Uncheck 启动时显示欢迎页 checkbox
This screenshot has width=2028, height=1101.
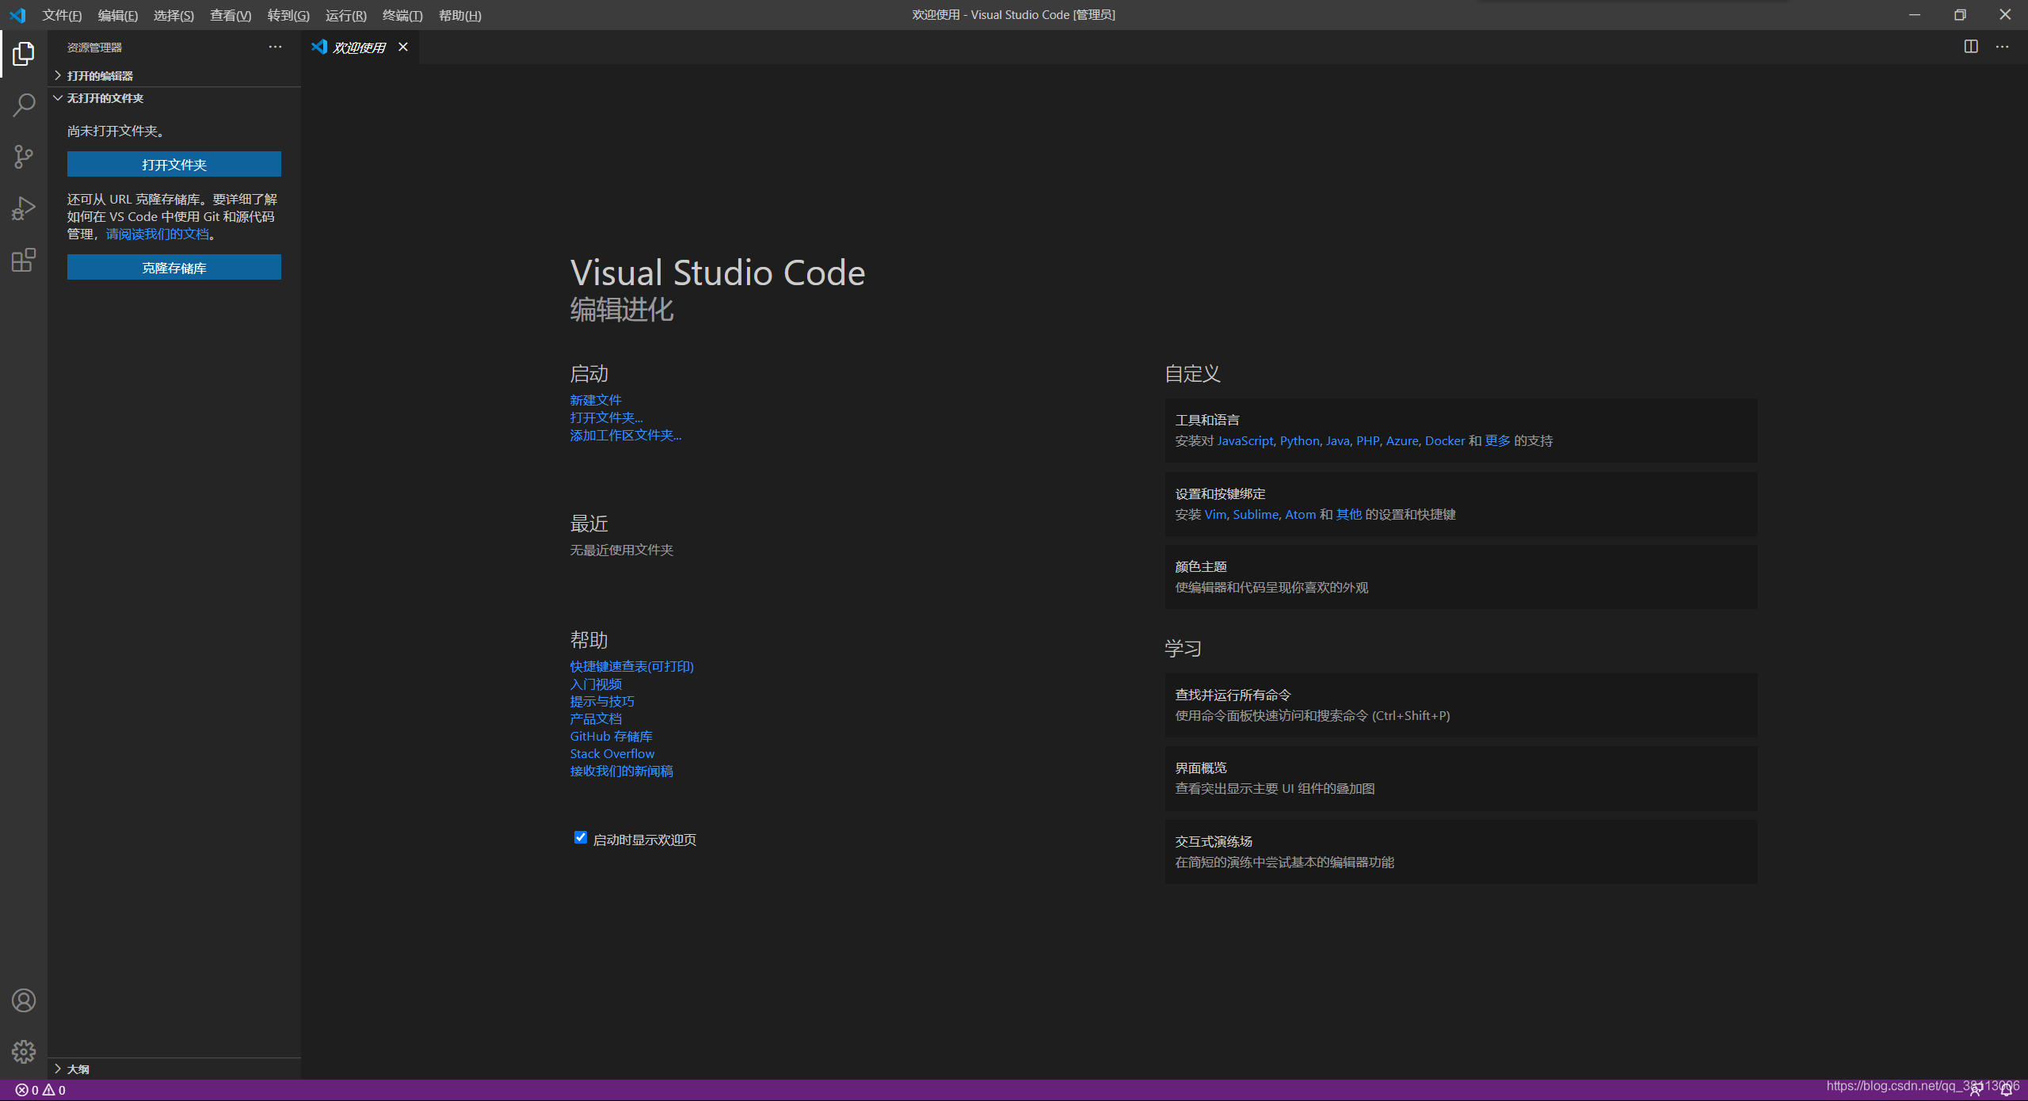pos(581,837)
